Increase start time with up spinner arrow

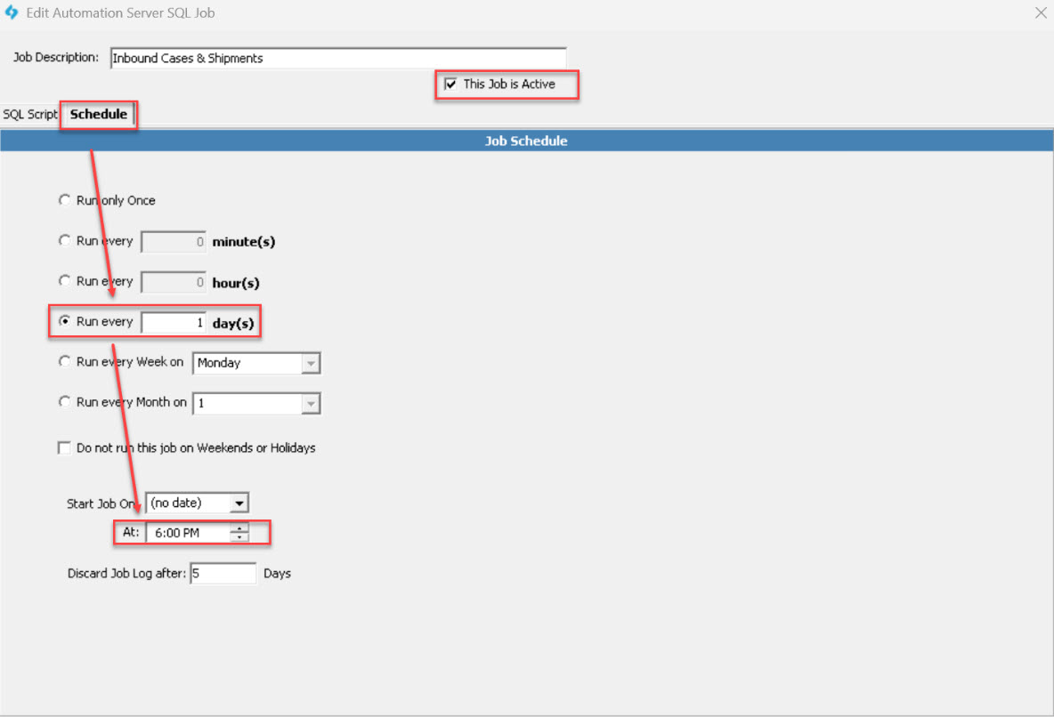point(239,529)
